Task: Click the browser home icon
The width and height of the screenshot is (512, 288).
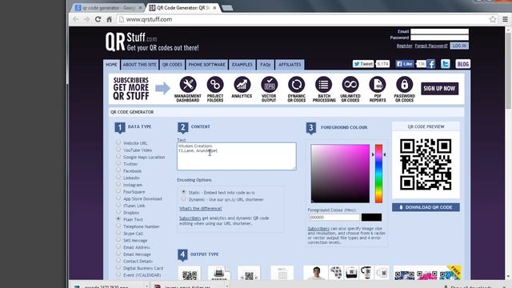Action: (x=109, y=19)
